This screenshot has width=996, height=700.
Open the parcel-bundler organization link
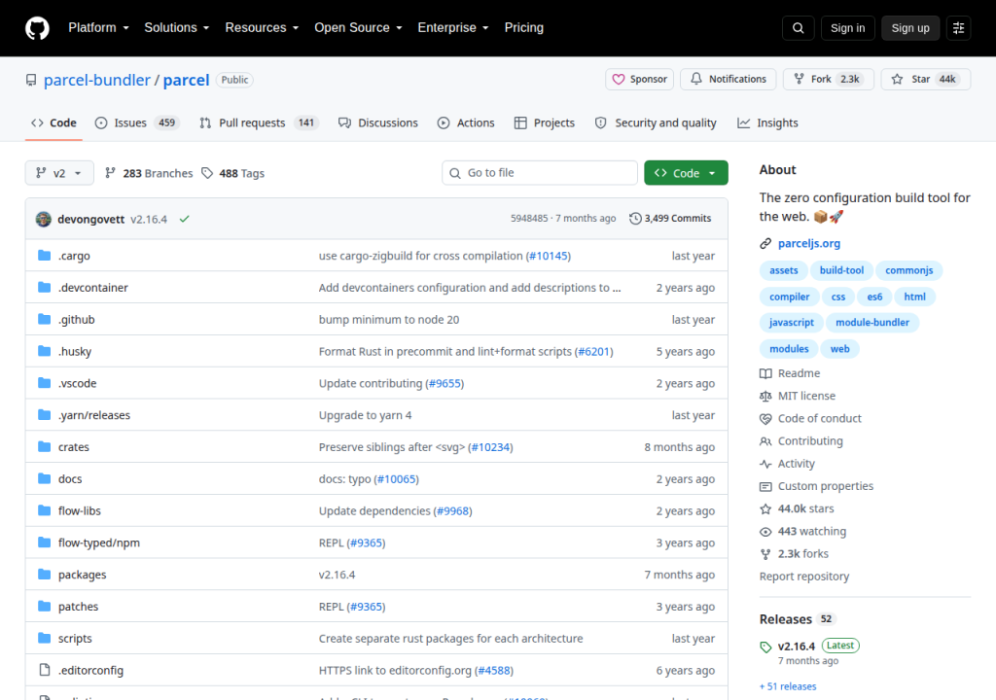point(96,80)
